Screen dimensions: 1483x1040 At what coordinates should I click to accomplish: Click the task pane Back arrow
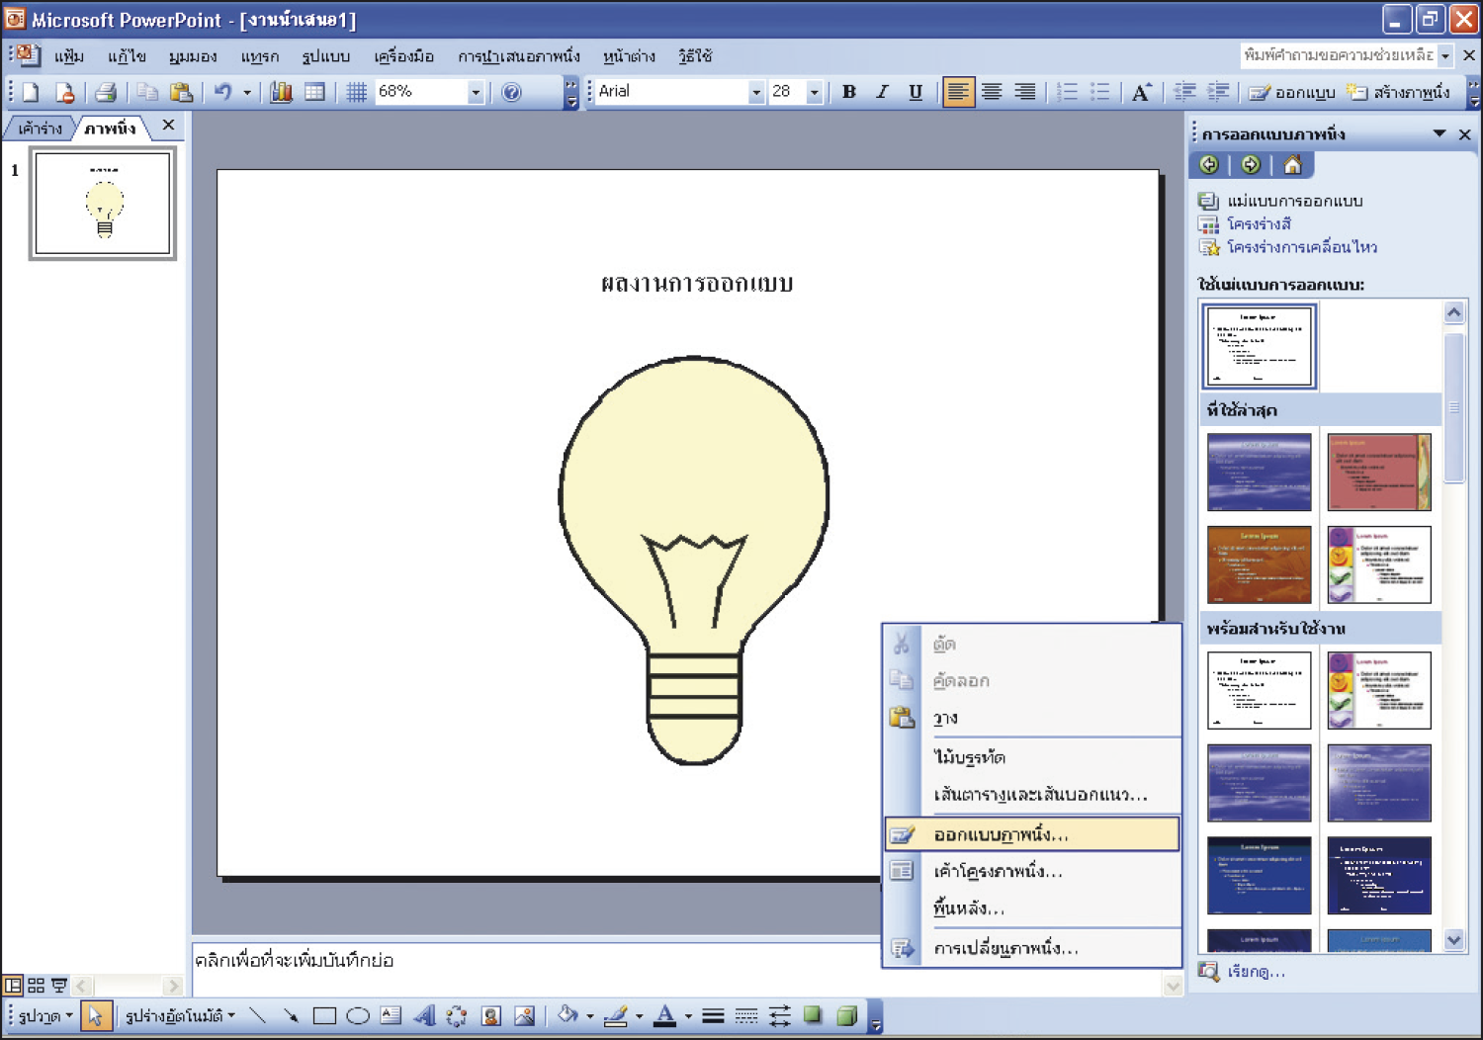point(1208,164)
